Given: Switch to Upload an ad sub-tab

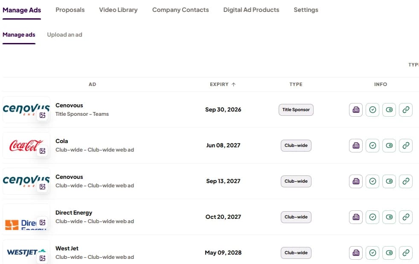Looking at the screenshot, I should [x=65, y=34].
